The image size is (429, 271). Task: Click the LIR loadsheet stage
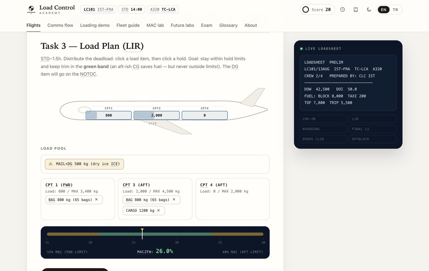click(373, 119)
